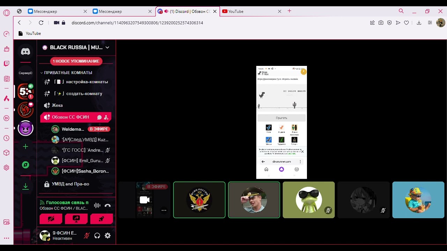This screenshot has width=447, height=251.
Task: Open создать-комнату text channel
Action: [x=76, y=94]
